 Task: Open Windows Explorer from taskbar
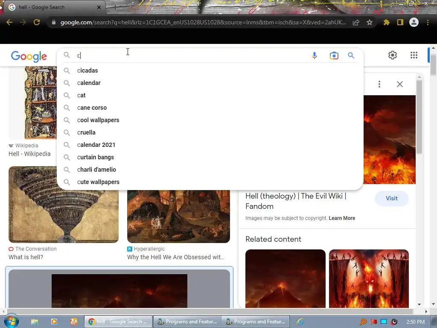point(34,322)
